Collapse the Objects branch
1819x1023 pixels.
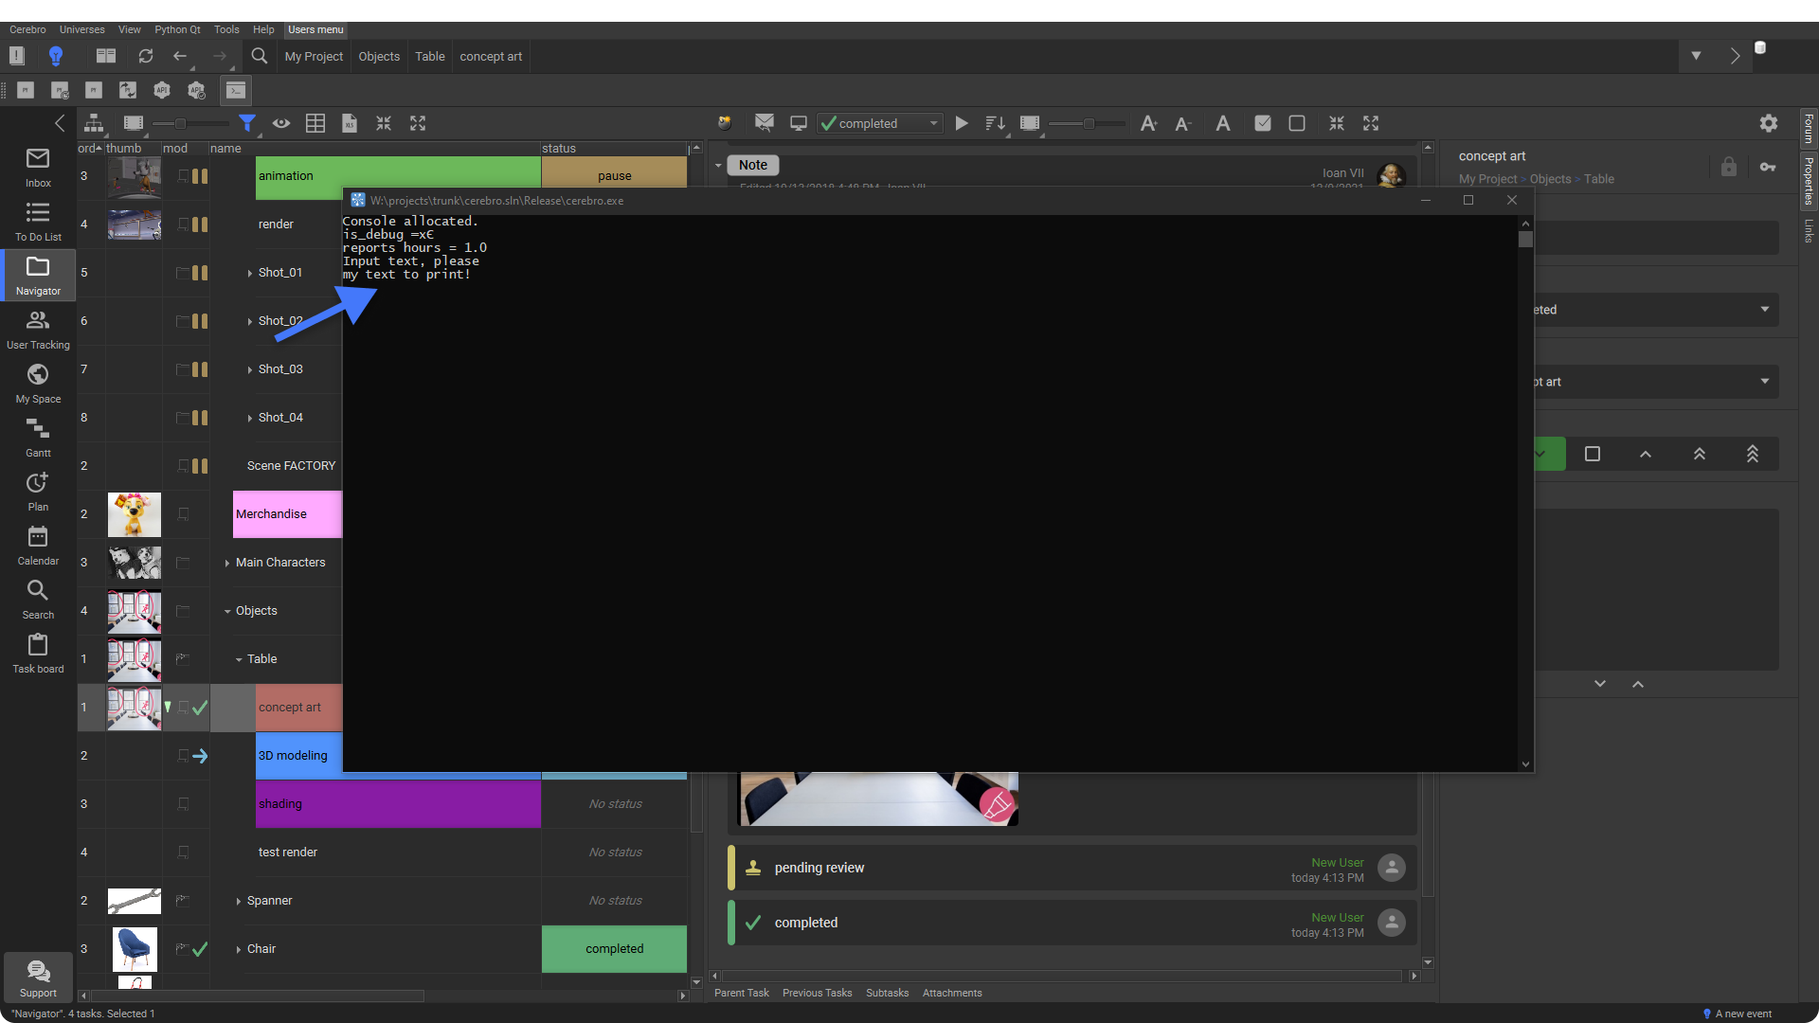227,611
